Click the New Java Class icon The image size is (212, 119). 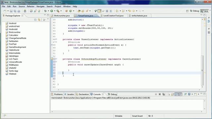[71, 11]
